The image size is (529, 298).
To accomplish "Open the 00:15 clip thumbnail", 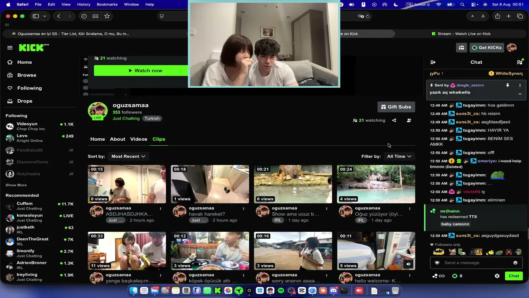I will coord(127,184).
